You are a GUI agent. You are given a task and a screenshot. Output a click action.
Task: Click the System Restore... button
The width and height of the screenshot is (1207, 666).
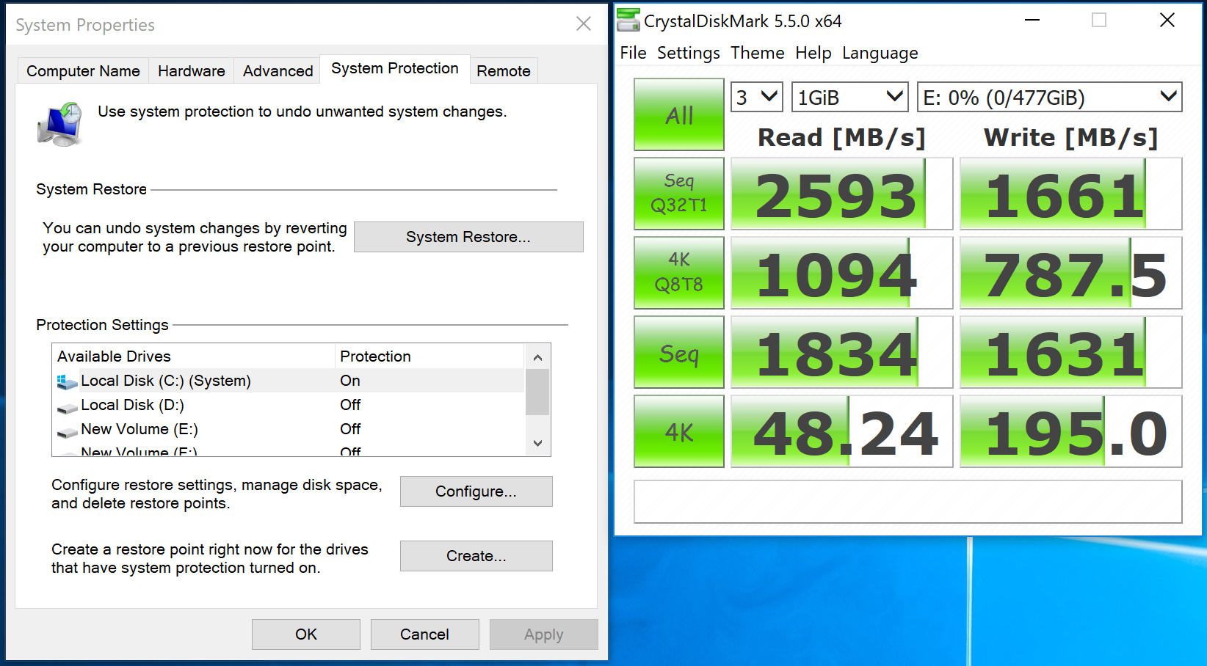[x=468, y=237]
